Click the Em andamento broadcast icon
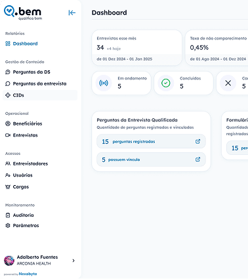 (x=104, y=83)
